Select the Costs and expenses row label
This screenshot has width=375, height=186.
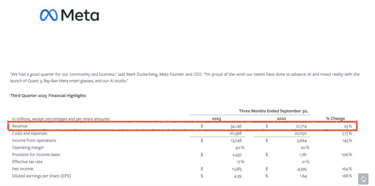[x=30, y=133]
